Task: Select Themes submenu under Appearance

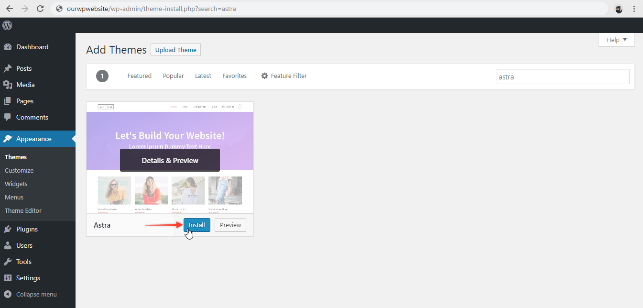Action: pyautogui.click(x=16, y=157)
